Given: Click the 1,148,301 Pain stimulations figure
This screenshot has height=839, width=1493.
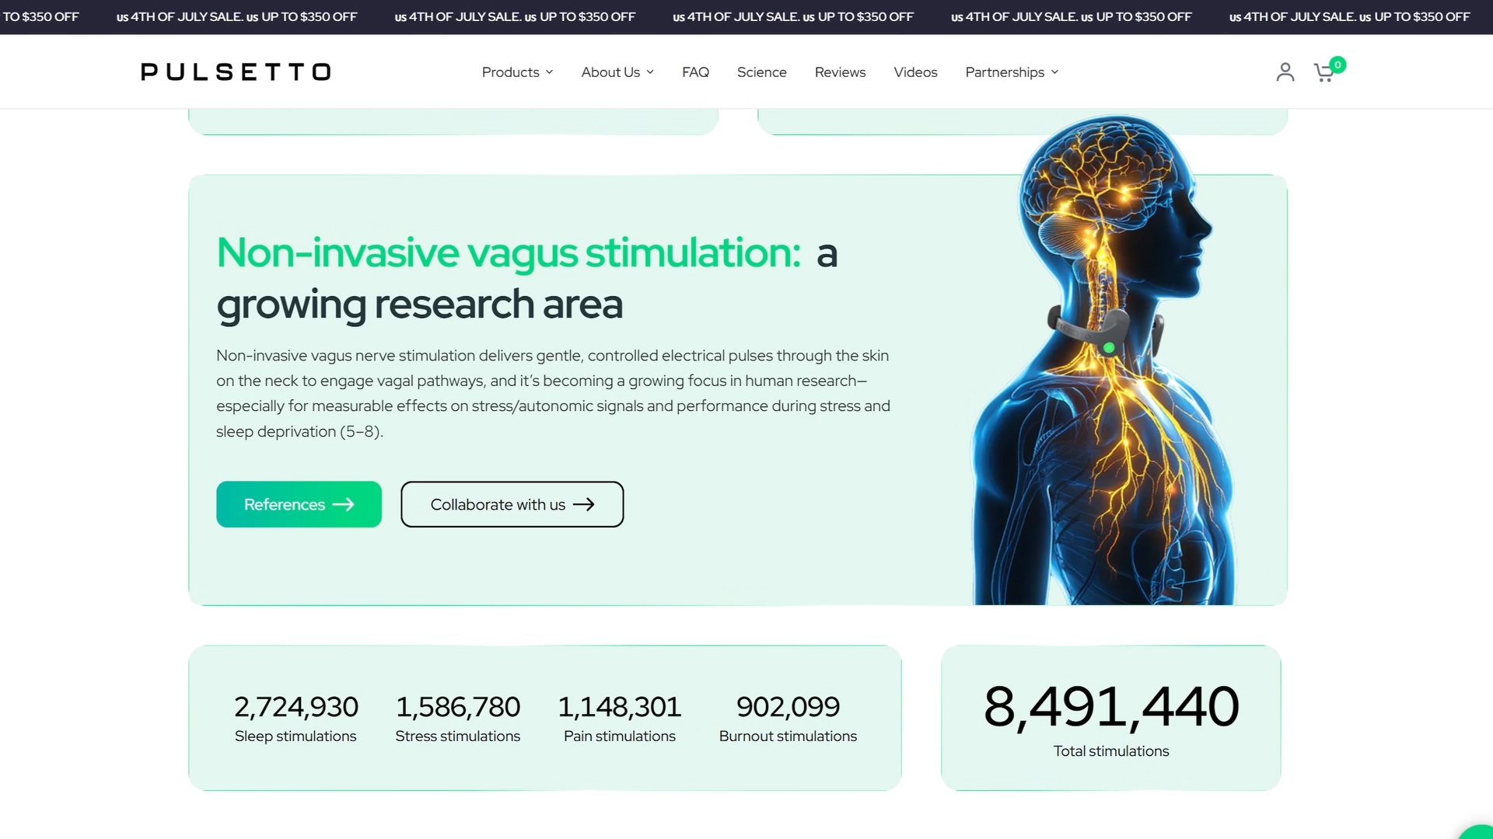Looking at the screenshot, I should pos(619,707).
